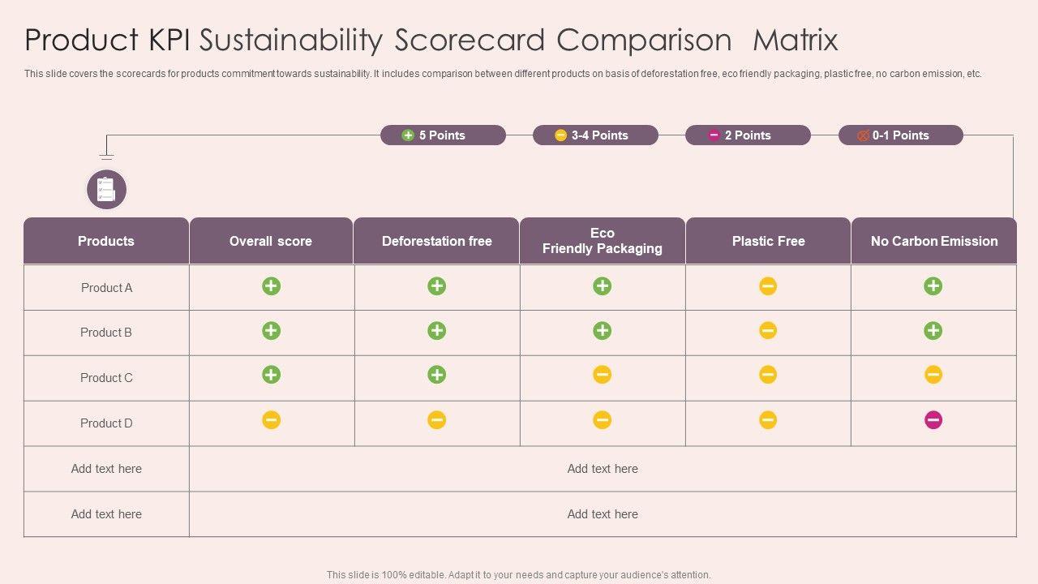Viewport: 1038px width, 584px height.
Task: Click the Overall score column header
Action: pos(271,241)
